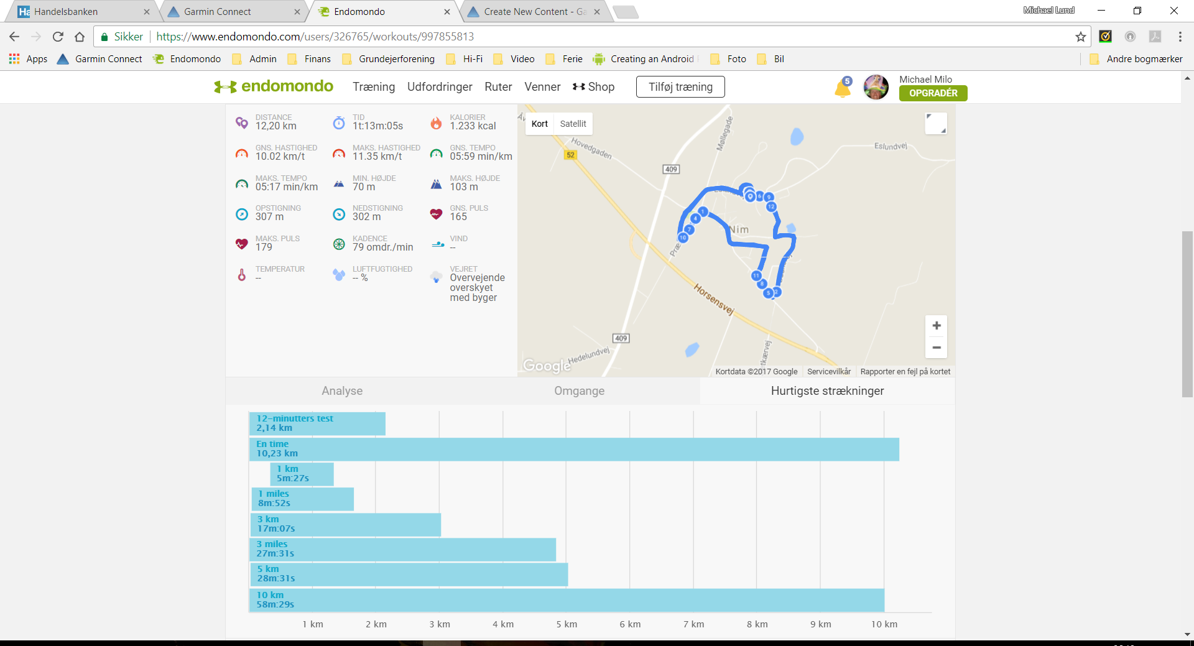
Task: Switch to the Analyse tab
Action: 342,391
